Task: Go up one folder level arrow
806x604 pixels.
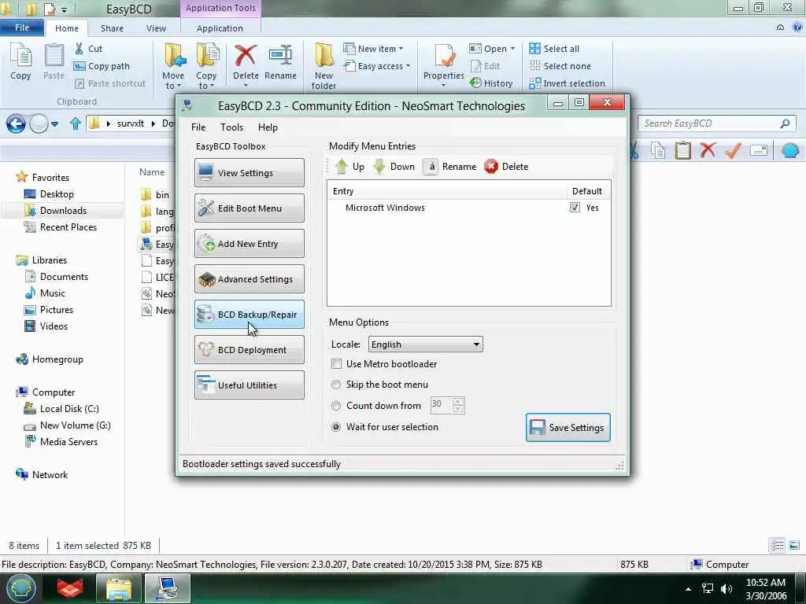Action: click(75, 123)
